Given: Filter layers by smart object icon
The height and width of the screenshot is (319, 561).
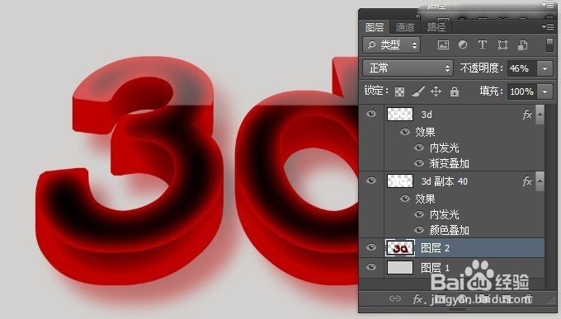Looking at the screenshot, I should click(x=522, y=45).
